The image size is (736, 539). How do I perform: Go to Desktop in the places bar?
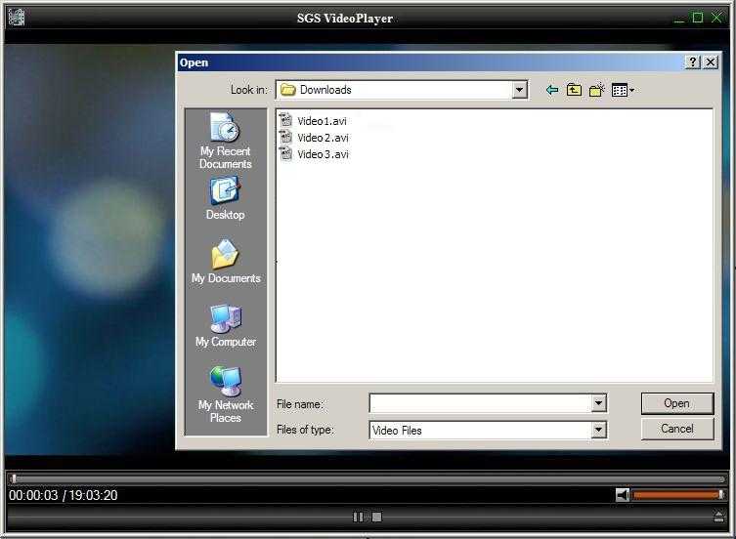tap(226, 198)
